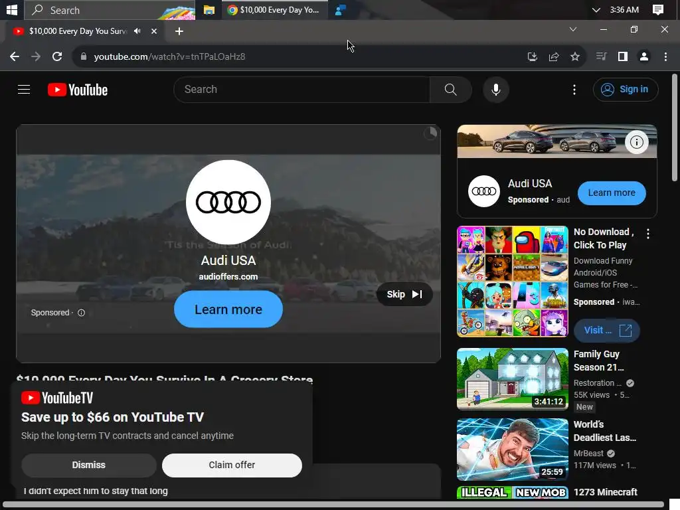Expand Chrome tab search chevron

(573, 29)
